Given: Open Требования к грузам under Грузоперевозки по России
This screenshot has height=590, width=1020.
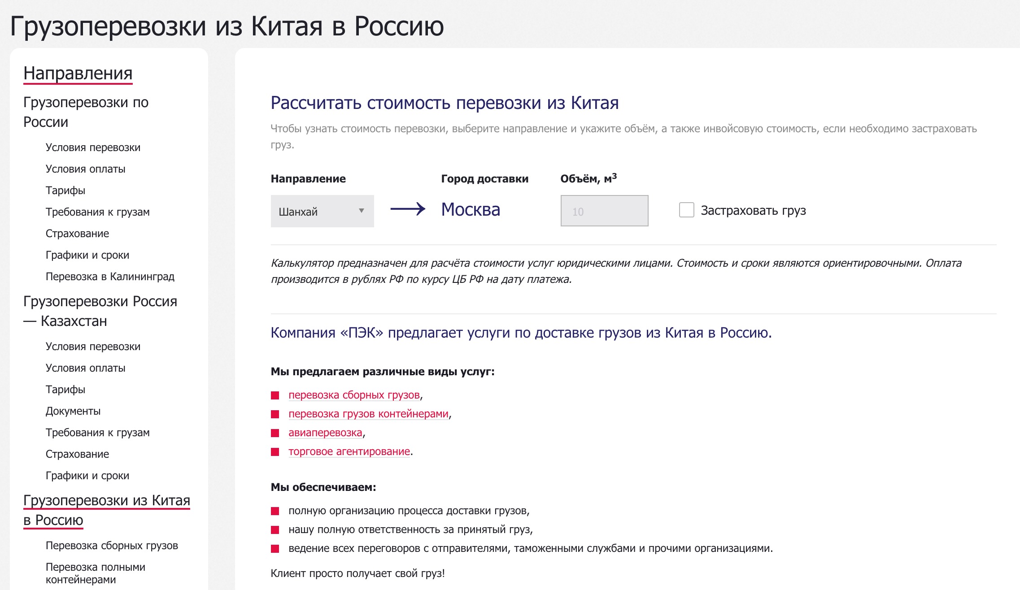Looking at the screenshot, I should click(x=97, y=212).
